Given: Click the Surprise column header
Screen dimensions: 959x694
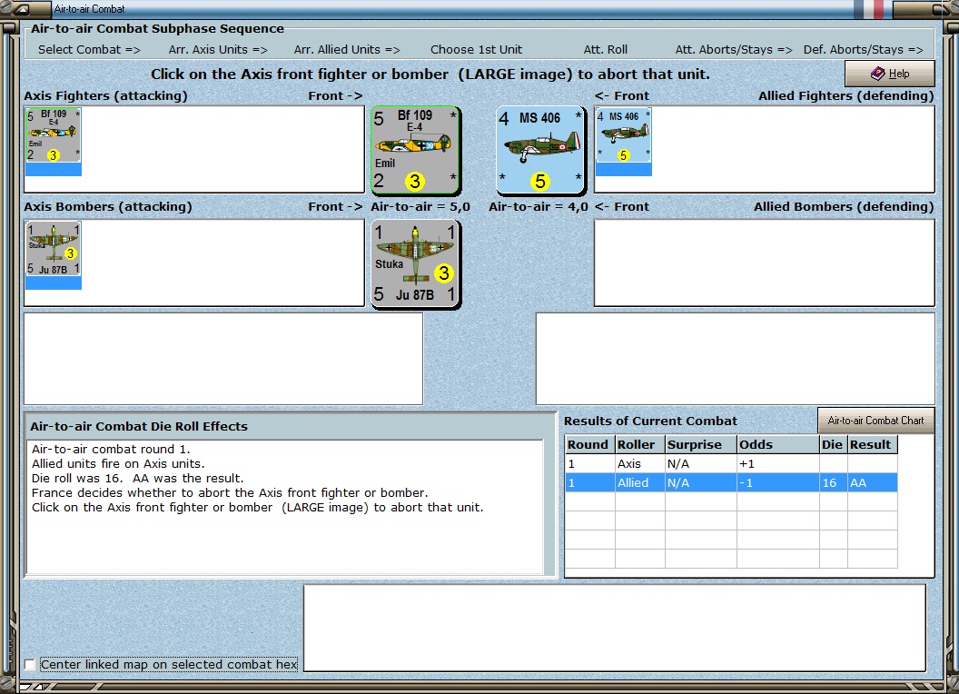Looking at the screenshot, I should tap(701, 444).
